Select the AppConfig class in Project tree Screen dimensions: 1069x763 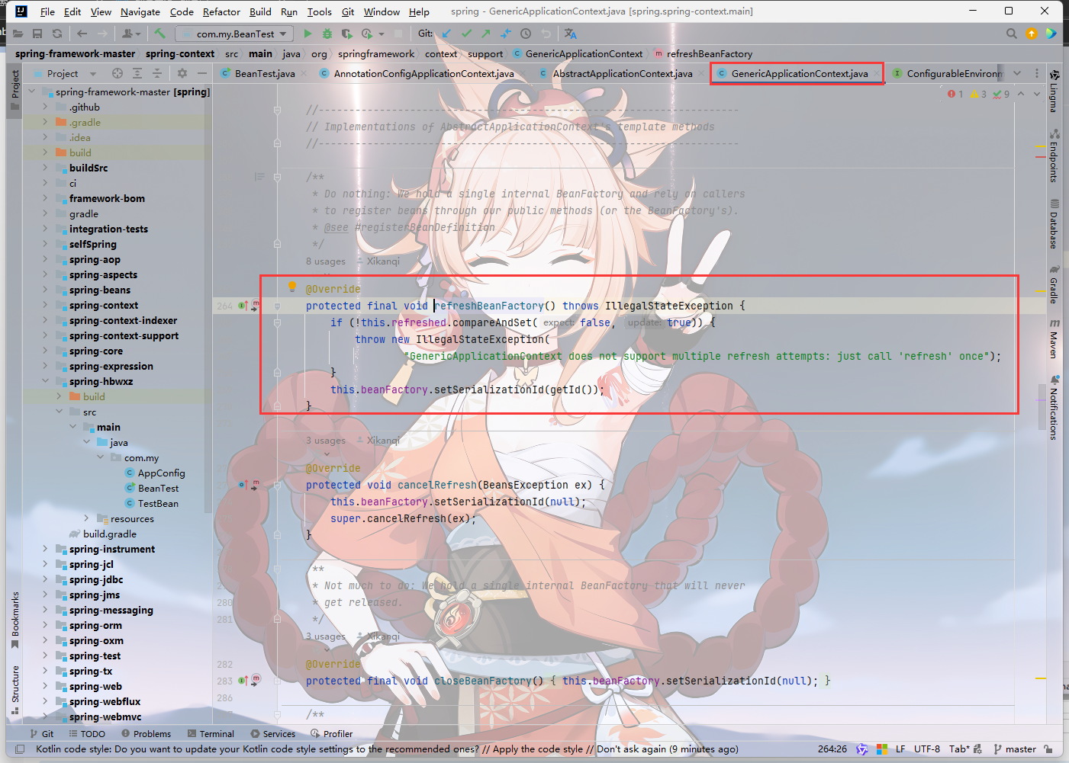point(161,473)
